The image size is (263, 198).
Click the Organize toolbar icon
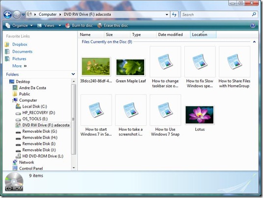pyautogui.click(x=8, y=26)
